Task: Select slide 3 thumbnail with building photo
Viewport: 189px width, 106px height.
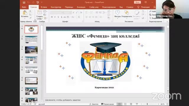Action: coord(31,50)
